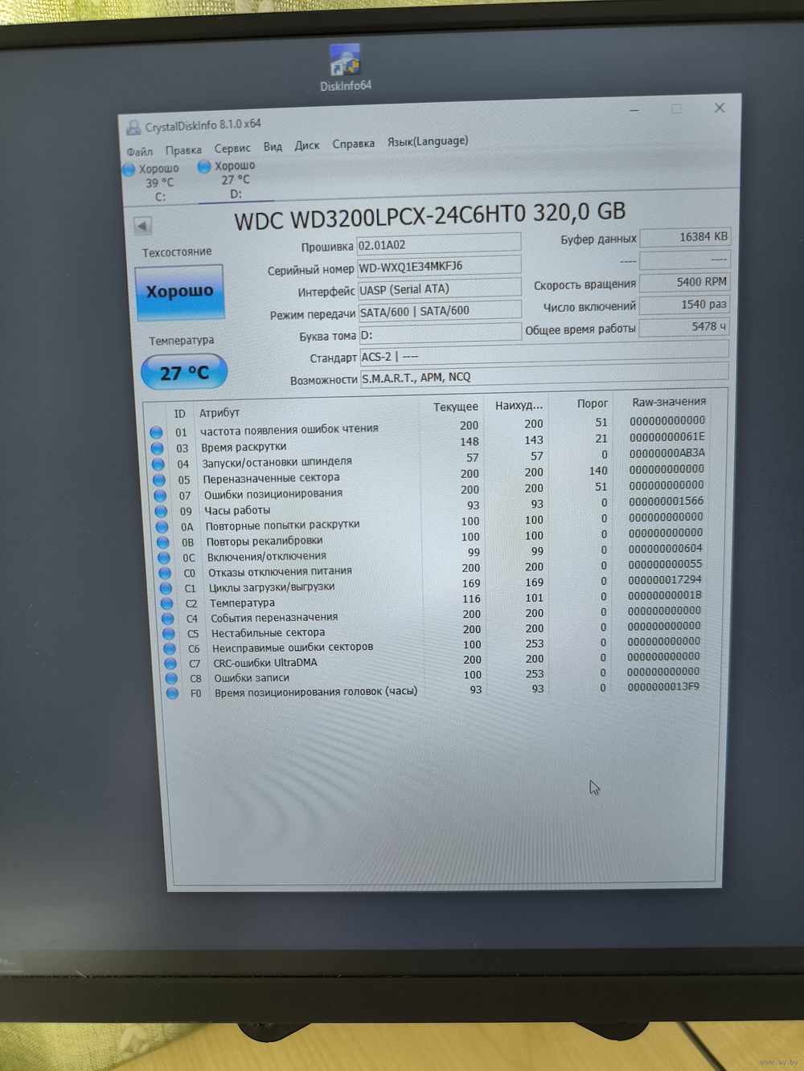Screen dimensions: 804x1071
Task: Switch to disk C: tab showing 39 °C
Action: point(158,182)
